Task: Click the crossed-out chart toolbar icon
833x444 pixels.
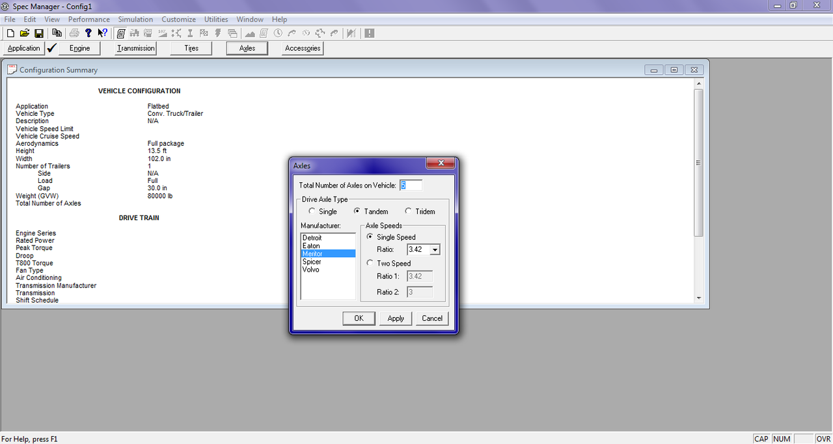Action: tap(351, 33)
